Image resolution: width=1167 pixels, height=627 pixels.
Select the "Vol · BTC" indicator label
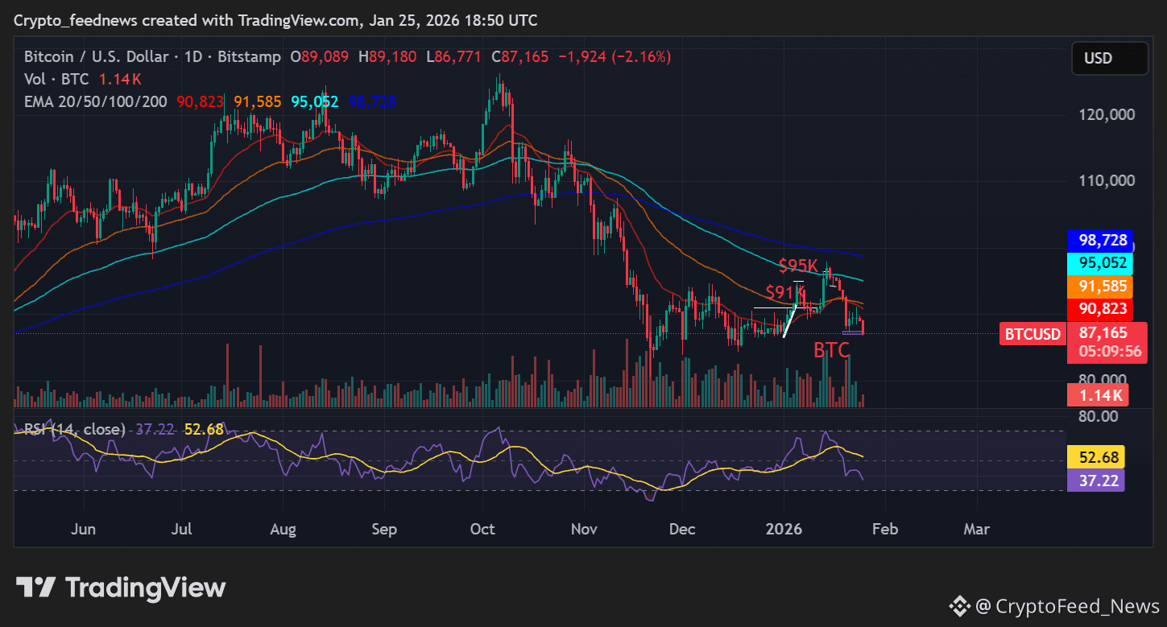tap(57, 80)
